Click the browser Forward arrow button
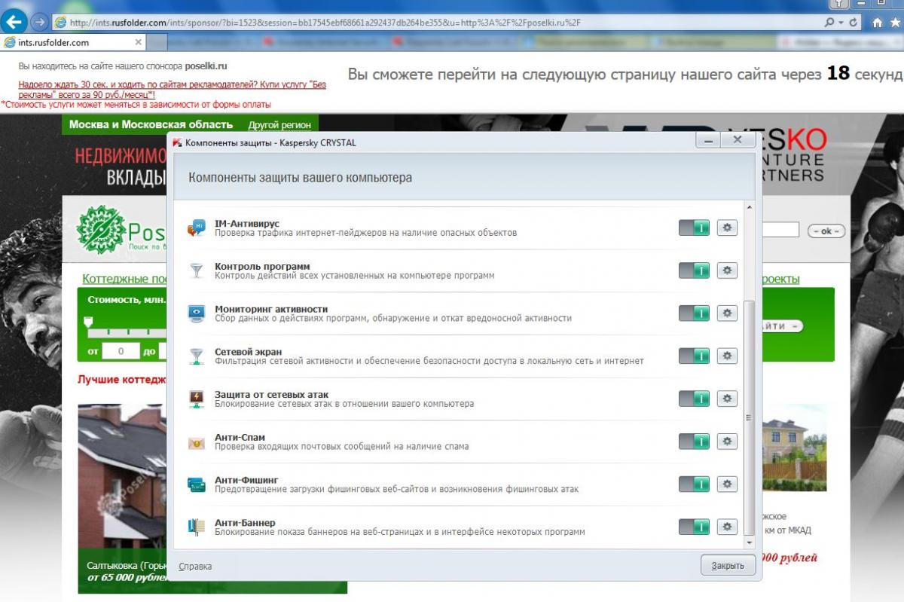Screen dimensions: 904x602 coord(39,22)
